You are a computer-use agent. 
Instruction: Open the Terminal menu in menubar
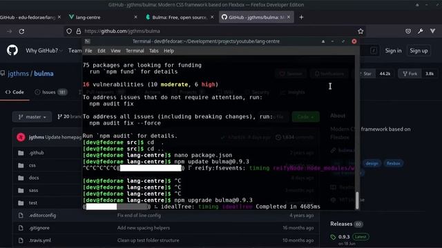point(135,51)
